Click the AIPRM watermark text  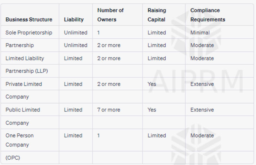[x=196, y=82]
